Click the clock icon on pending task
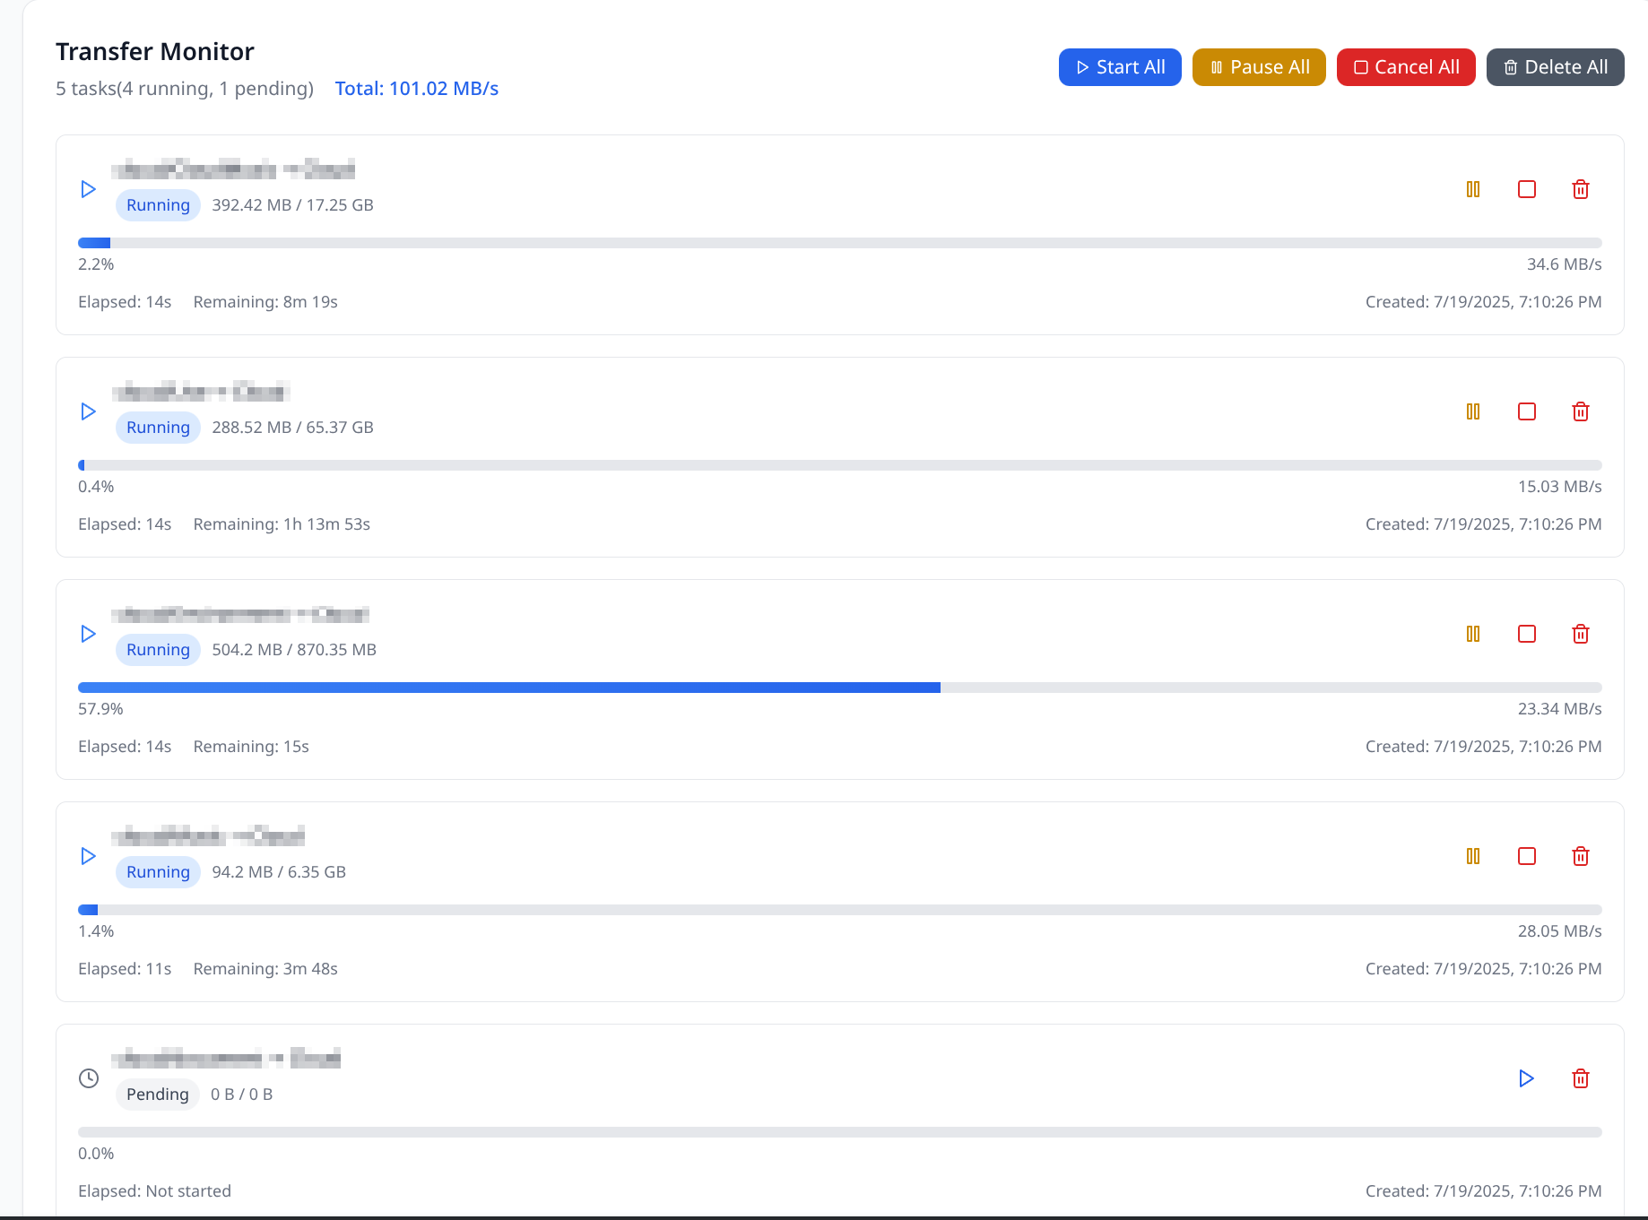This screenshot has width=1648, height=1220. click(89, 1078)
